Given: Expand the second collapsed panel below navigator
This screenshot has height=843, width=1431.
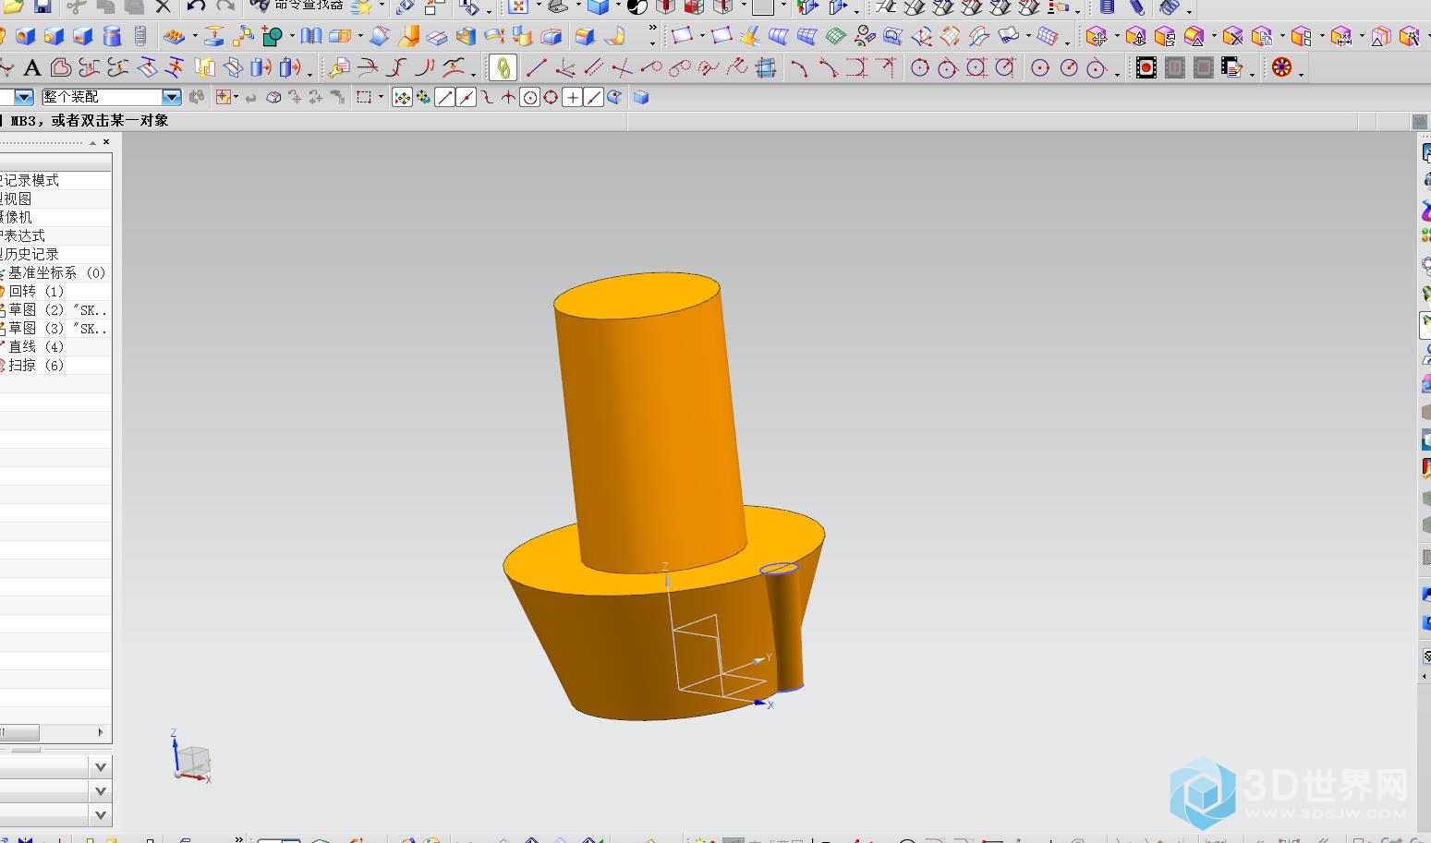Looking at the screenshot, I should (x=101, y=791).
